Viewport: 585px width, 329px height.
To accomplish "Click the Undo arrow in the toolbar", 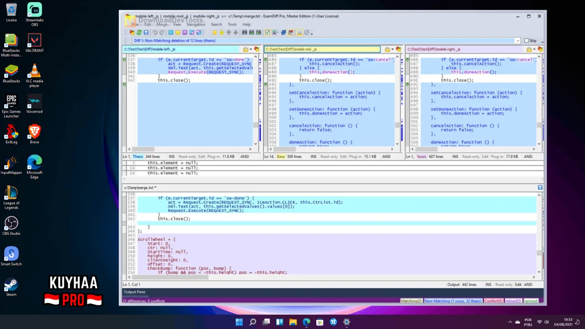I will (x=155, y=32).
